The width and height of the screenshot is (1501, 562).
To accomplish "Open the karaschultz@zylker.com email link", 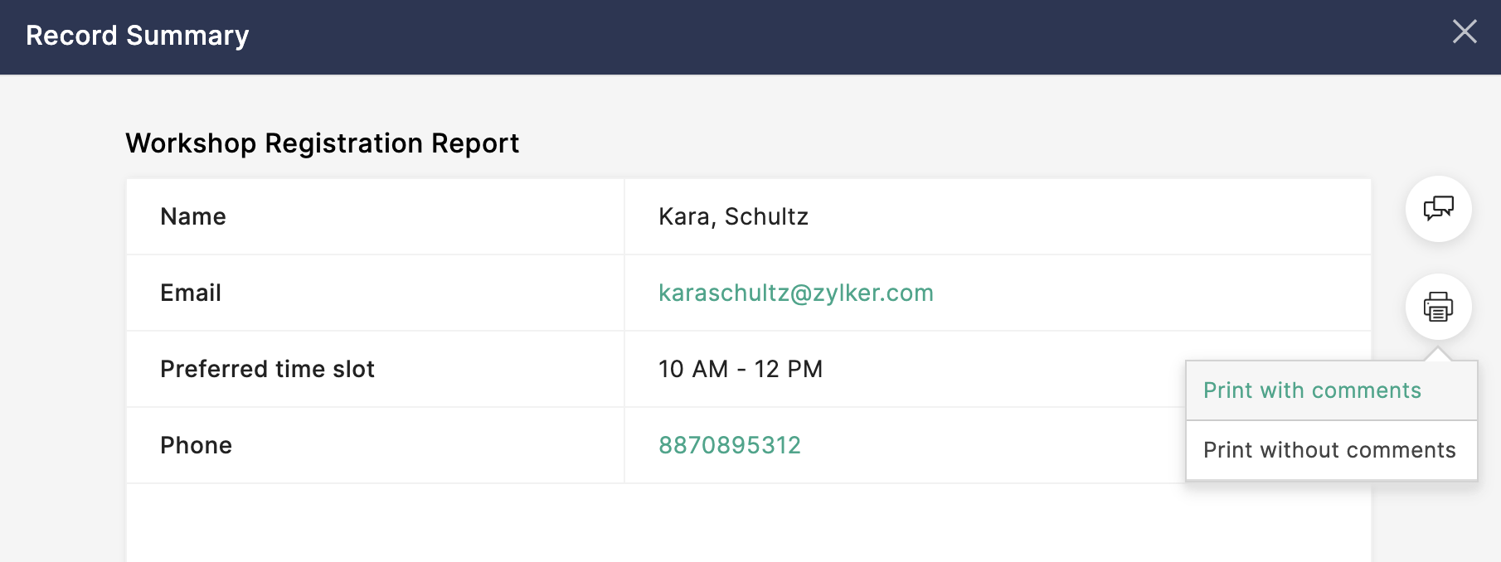I will click(x=795, y=293).
